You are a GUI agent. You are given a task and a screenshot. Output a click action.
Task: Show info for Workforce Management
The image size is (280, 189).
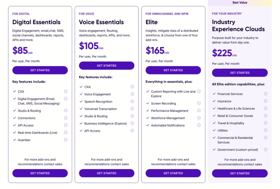coord(199,118)
